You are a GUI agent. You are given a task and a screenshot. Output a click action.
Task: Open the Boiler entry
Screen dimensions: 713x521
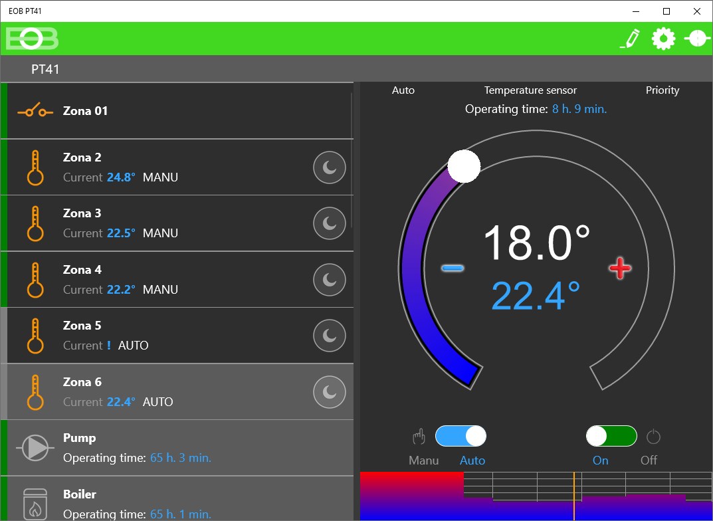180,498
